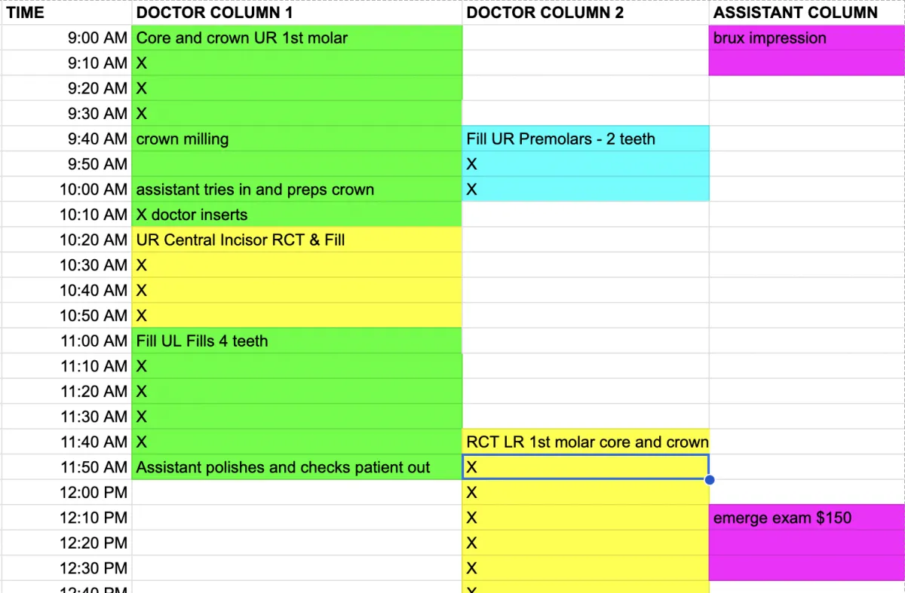Select "assistant tries in and preps crown" cell
This screenshot has width=905, height=593.
click(296, 189)
